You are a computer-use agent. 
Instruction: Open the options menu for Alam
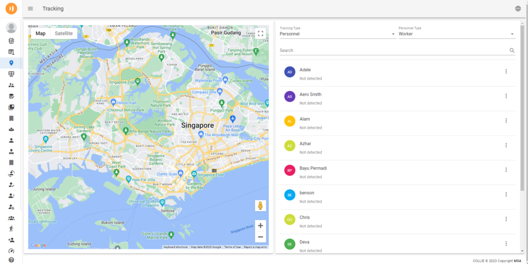pos(506,121)
